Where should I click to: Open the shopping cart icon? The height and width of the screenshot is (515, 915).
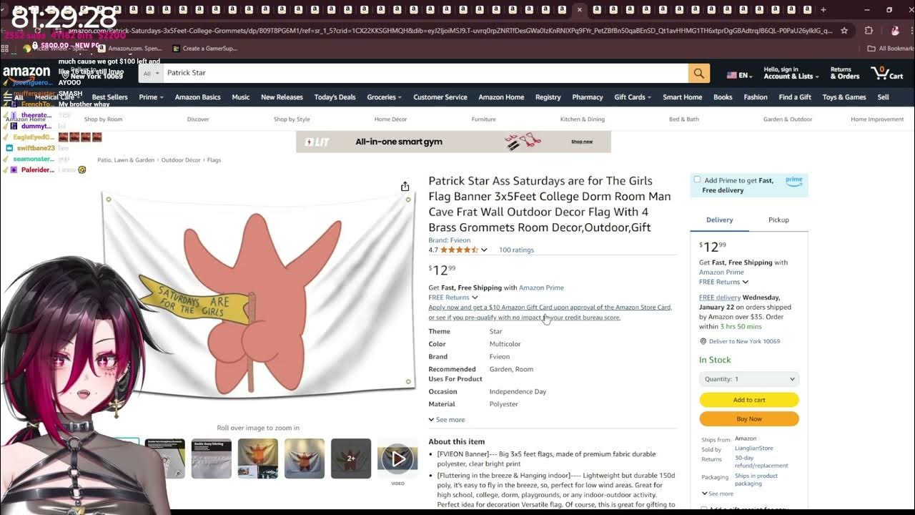(x=886, y=73)
